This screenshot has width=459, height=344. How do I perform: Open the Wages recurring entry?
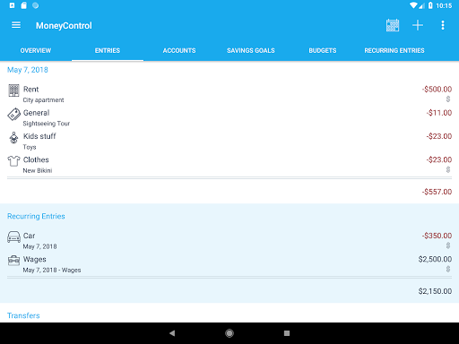[x=229, y=264]
